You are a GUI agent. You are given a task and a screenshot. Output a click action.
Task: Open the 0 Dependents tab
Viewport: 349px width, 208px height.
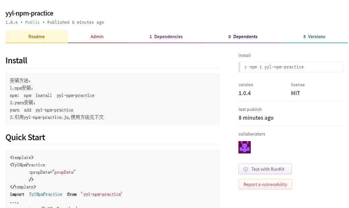coord(243,36)
